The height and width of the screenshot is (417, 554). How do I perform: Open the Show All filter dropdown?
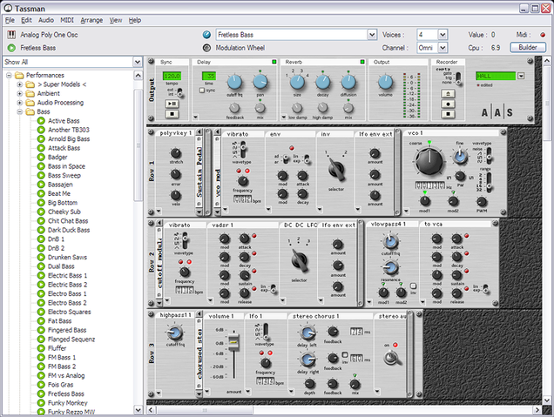point(138,62)
